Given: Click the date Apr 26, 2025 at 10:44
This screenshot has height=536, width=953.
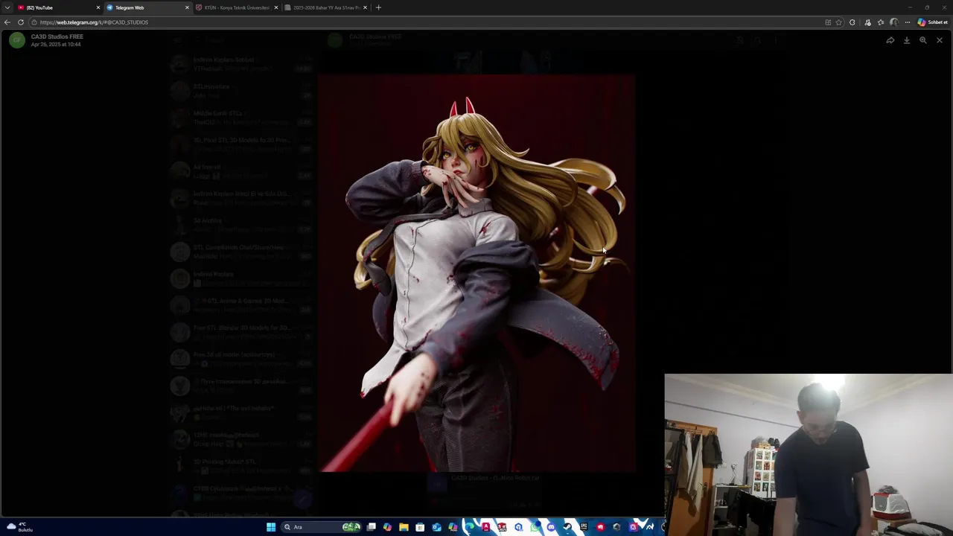Looking at the screenshot, I should click(56, 45).
